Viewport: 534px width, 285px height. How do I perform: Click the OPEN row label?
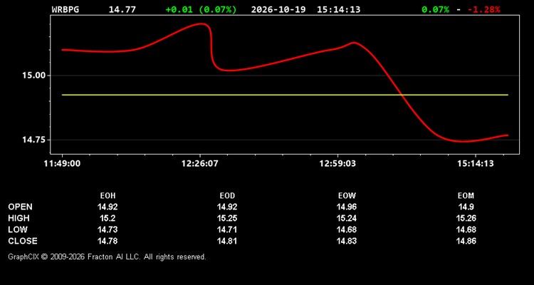[x=21, y=207]
